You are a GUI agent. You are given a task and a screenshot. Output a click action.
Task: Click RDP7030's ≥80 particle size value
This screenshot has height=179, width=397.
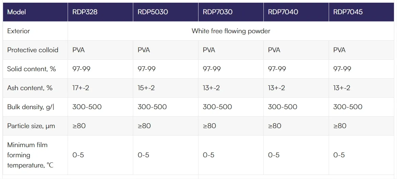[209, 126]
